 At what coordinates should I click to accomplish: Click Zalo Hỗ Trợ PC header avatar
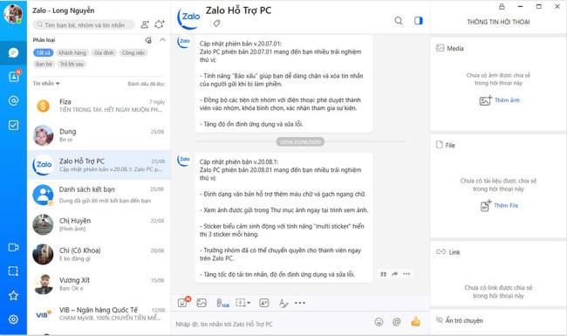188,18
